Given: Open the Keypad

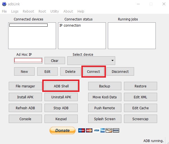Looking at the screenshot, I should (61, 119).
